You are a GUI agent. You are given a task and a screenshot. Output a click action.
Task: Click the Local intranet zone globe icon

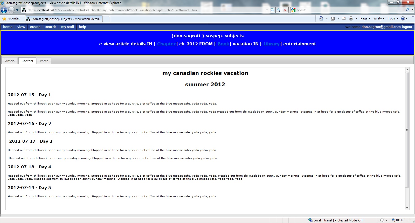310,220
